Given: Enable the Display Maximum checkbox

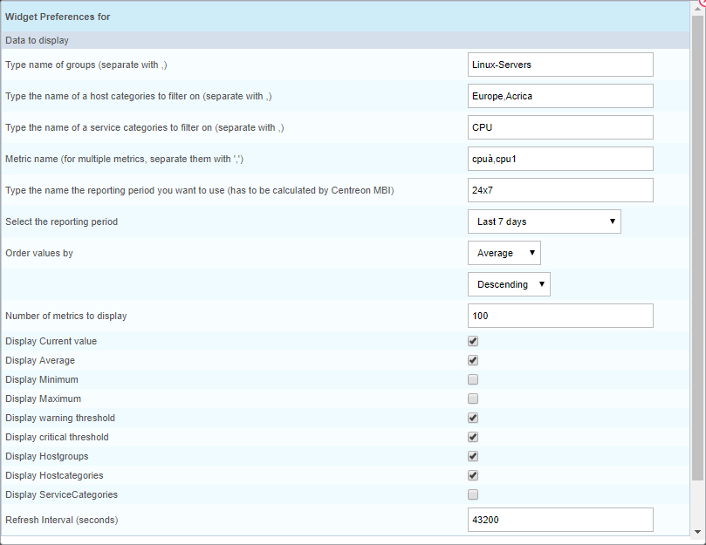Looking at the screenshot, I should click(473, 399).
